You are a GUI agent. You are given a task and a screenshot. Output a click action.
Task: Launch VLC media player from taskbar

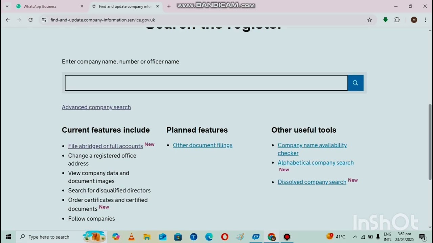(x=131, y=237)
